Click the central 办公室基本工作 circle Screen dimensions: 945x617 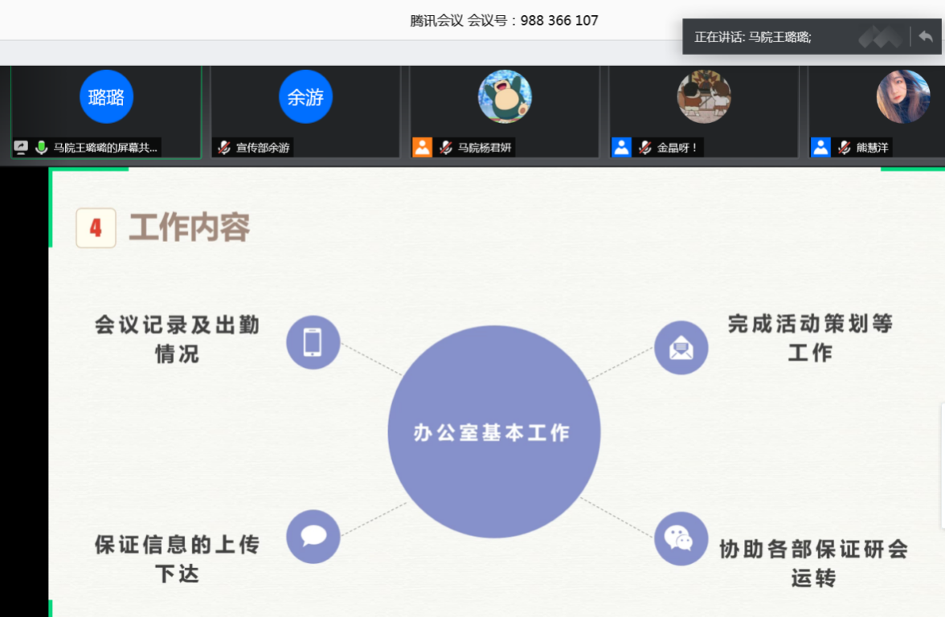click(493, 432)
